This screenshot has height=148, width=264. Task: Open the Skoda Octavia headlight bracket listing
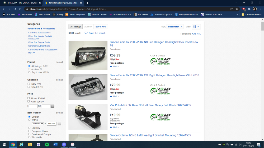click(x=150, y=135)
